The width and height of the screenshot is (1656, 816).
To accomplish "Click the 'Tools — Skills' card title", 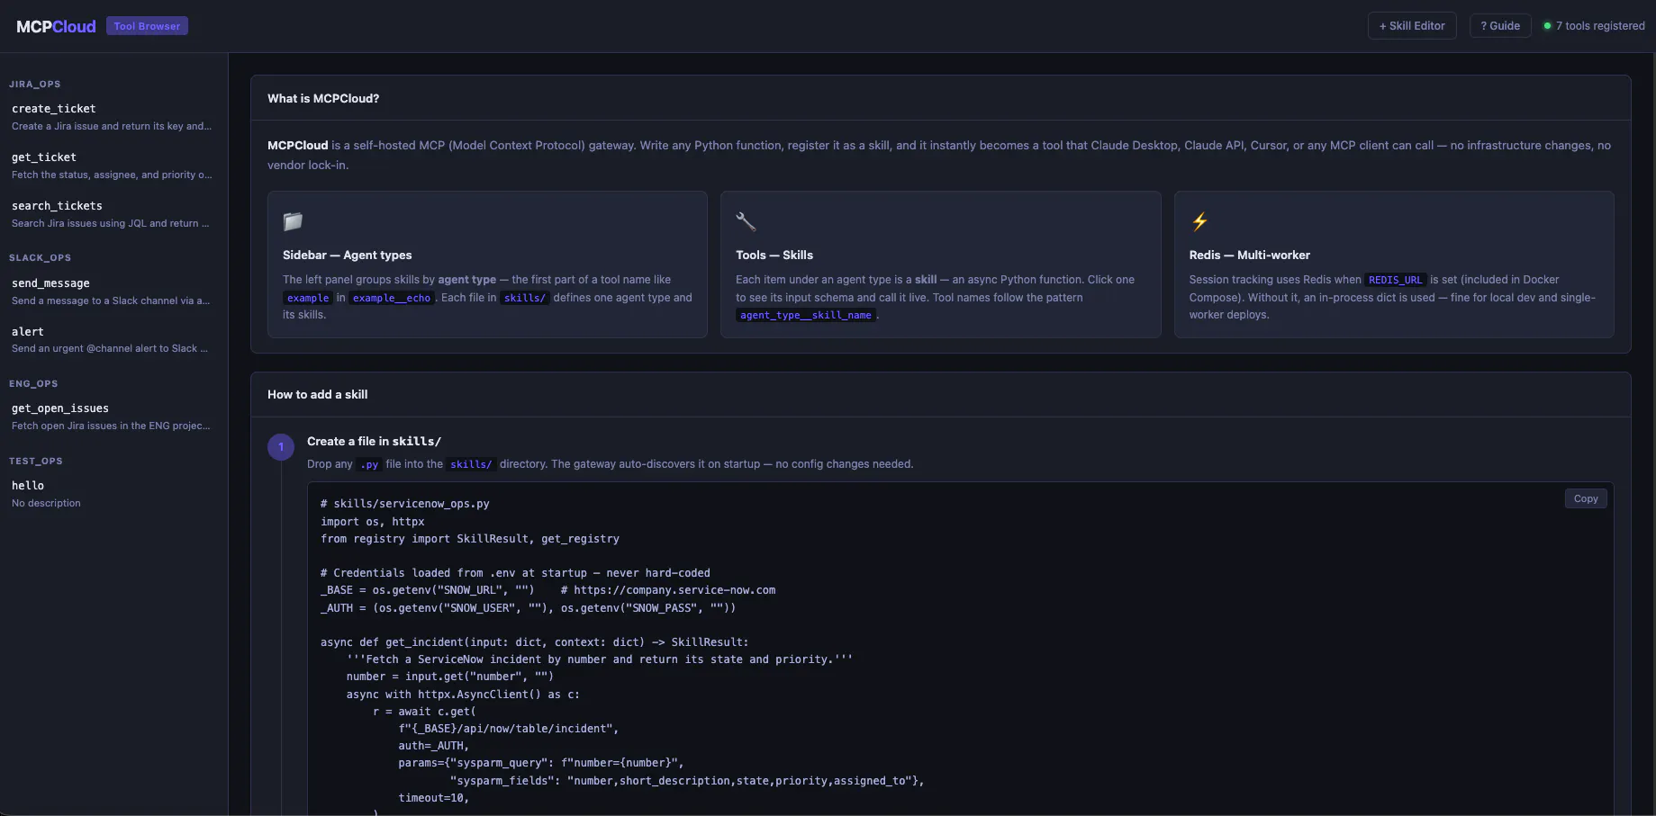I will (x=774, y=256).
